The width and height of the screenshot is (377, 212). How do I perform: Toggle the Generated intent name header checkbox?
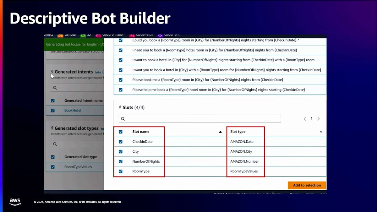pyautogui.click(x=53, y=101)
